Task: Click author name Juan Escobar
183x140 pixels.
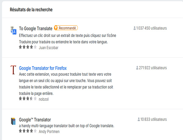Action: point(48,48)
